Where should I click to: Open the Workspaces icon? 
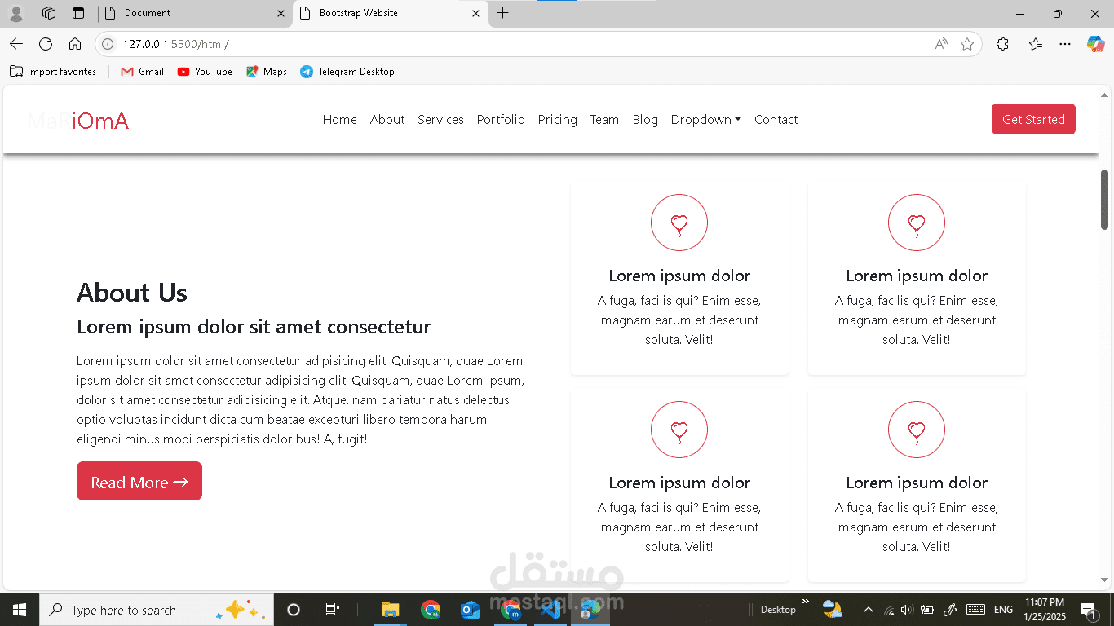49,13
